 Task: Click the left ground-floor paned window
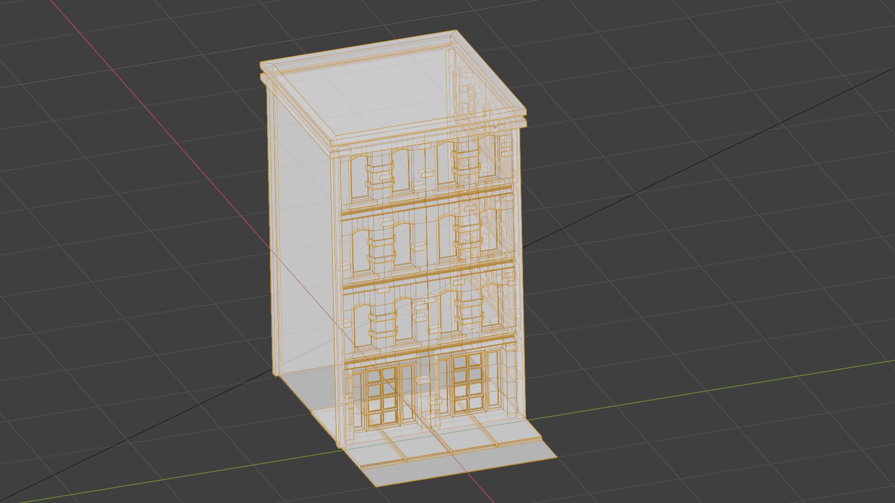click(x=382, y=396)
